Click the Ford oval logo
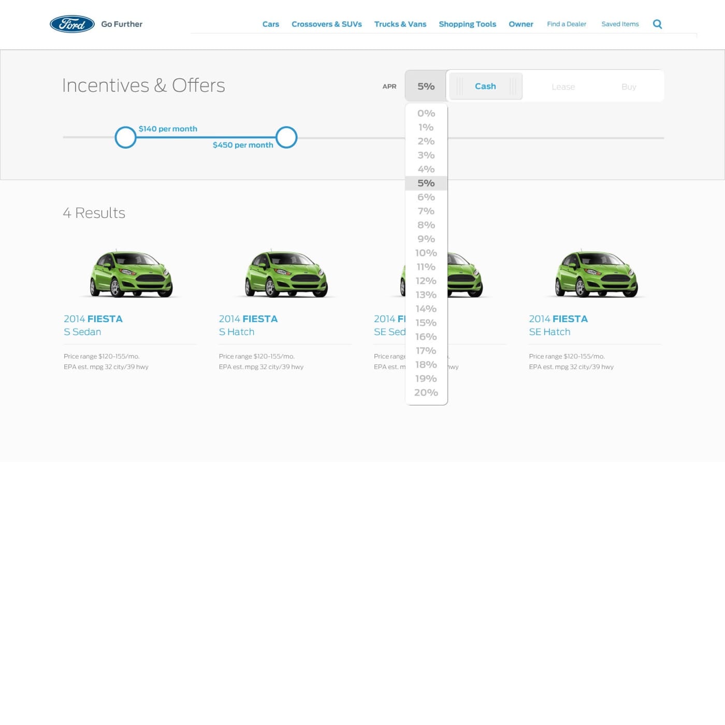Screen dimensions: 725x725 pyautogui.click(x=72, y=24)
